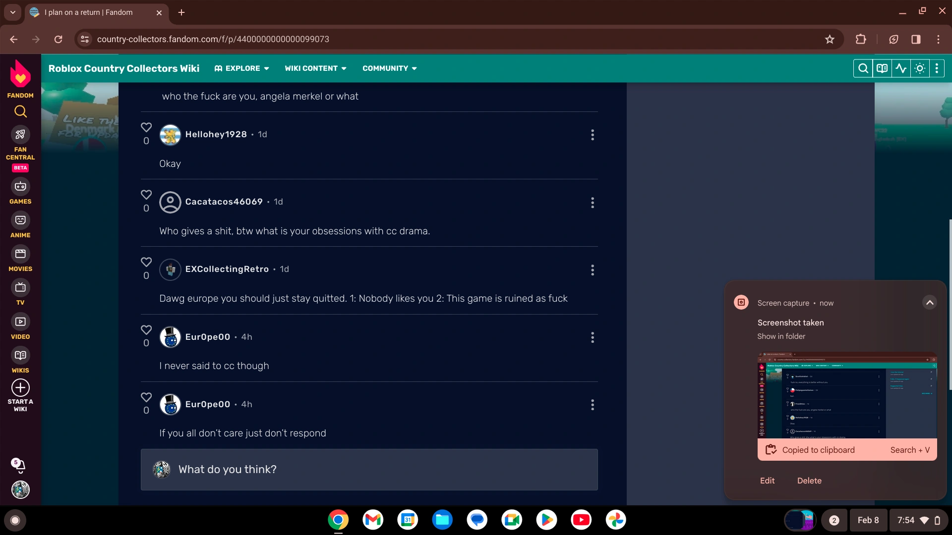The width and height of the screenshot is (952, 535).
Task: Click the Eur0pe00 username link
Action: point(208,337)
